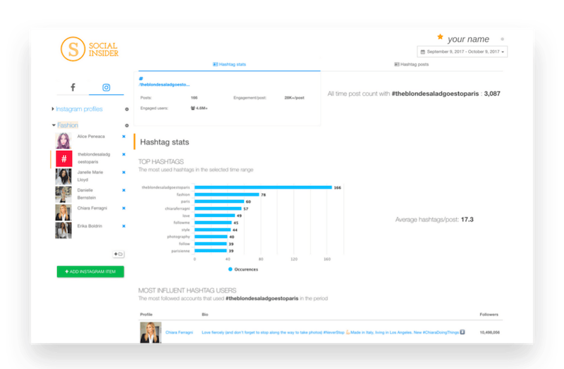Viewport: 564px width, 369px height.
Task: Click the blue hash symbol above the hashtag link
Action: pyautogui.click(x=141, y=79)
